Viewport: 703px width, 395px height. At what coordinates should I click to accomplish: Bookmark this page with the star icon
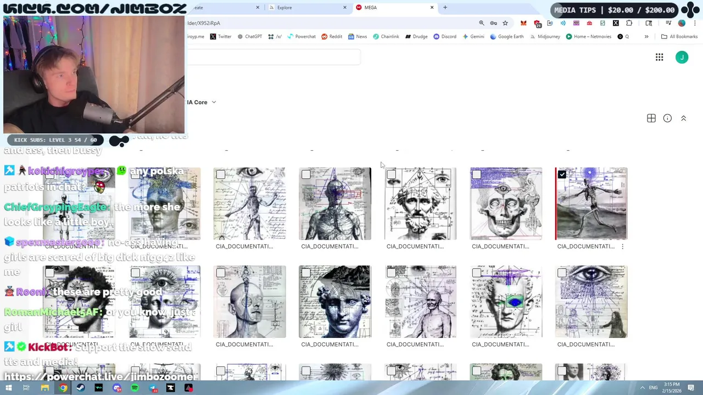[x=505, y=23]
